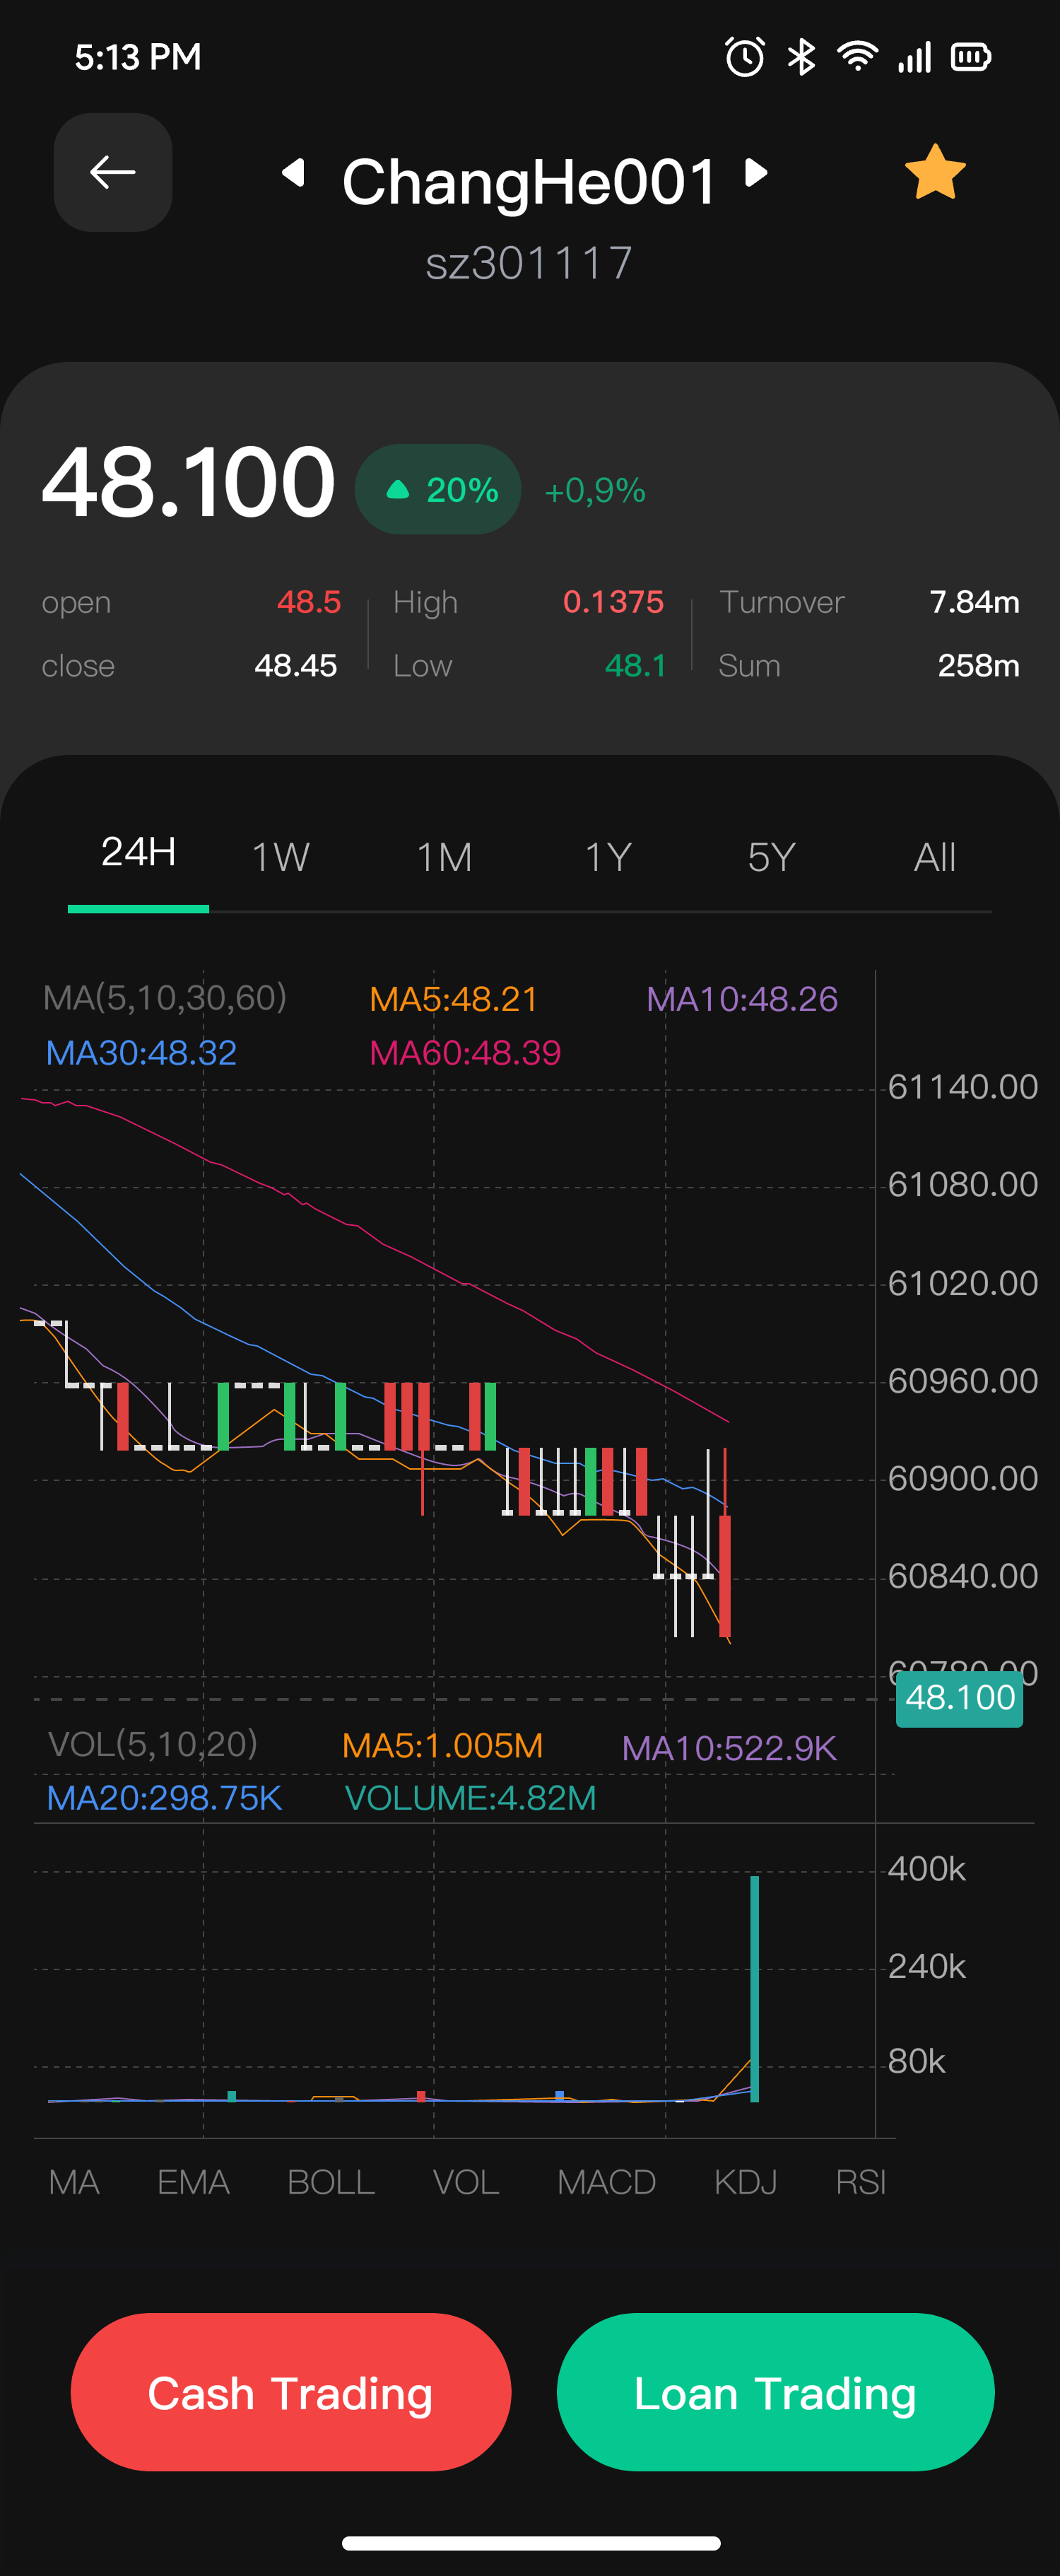
Task: Switch chart to 5Y range
Action: point(771,857)
